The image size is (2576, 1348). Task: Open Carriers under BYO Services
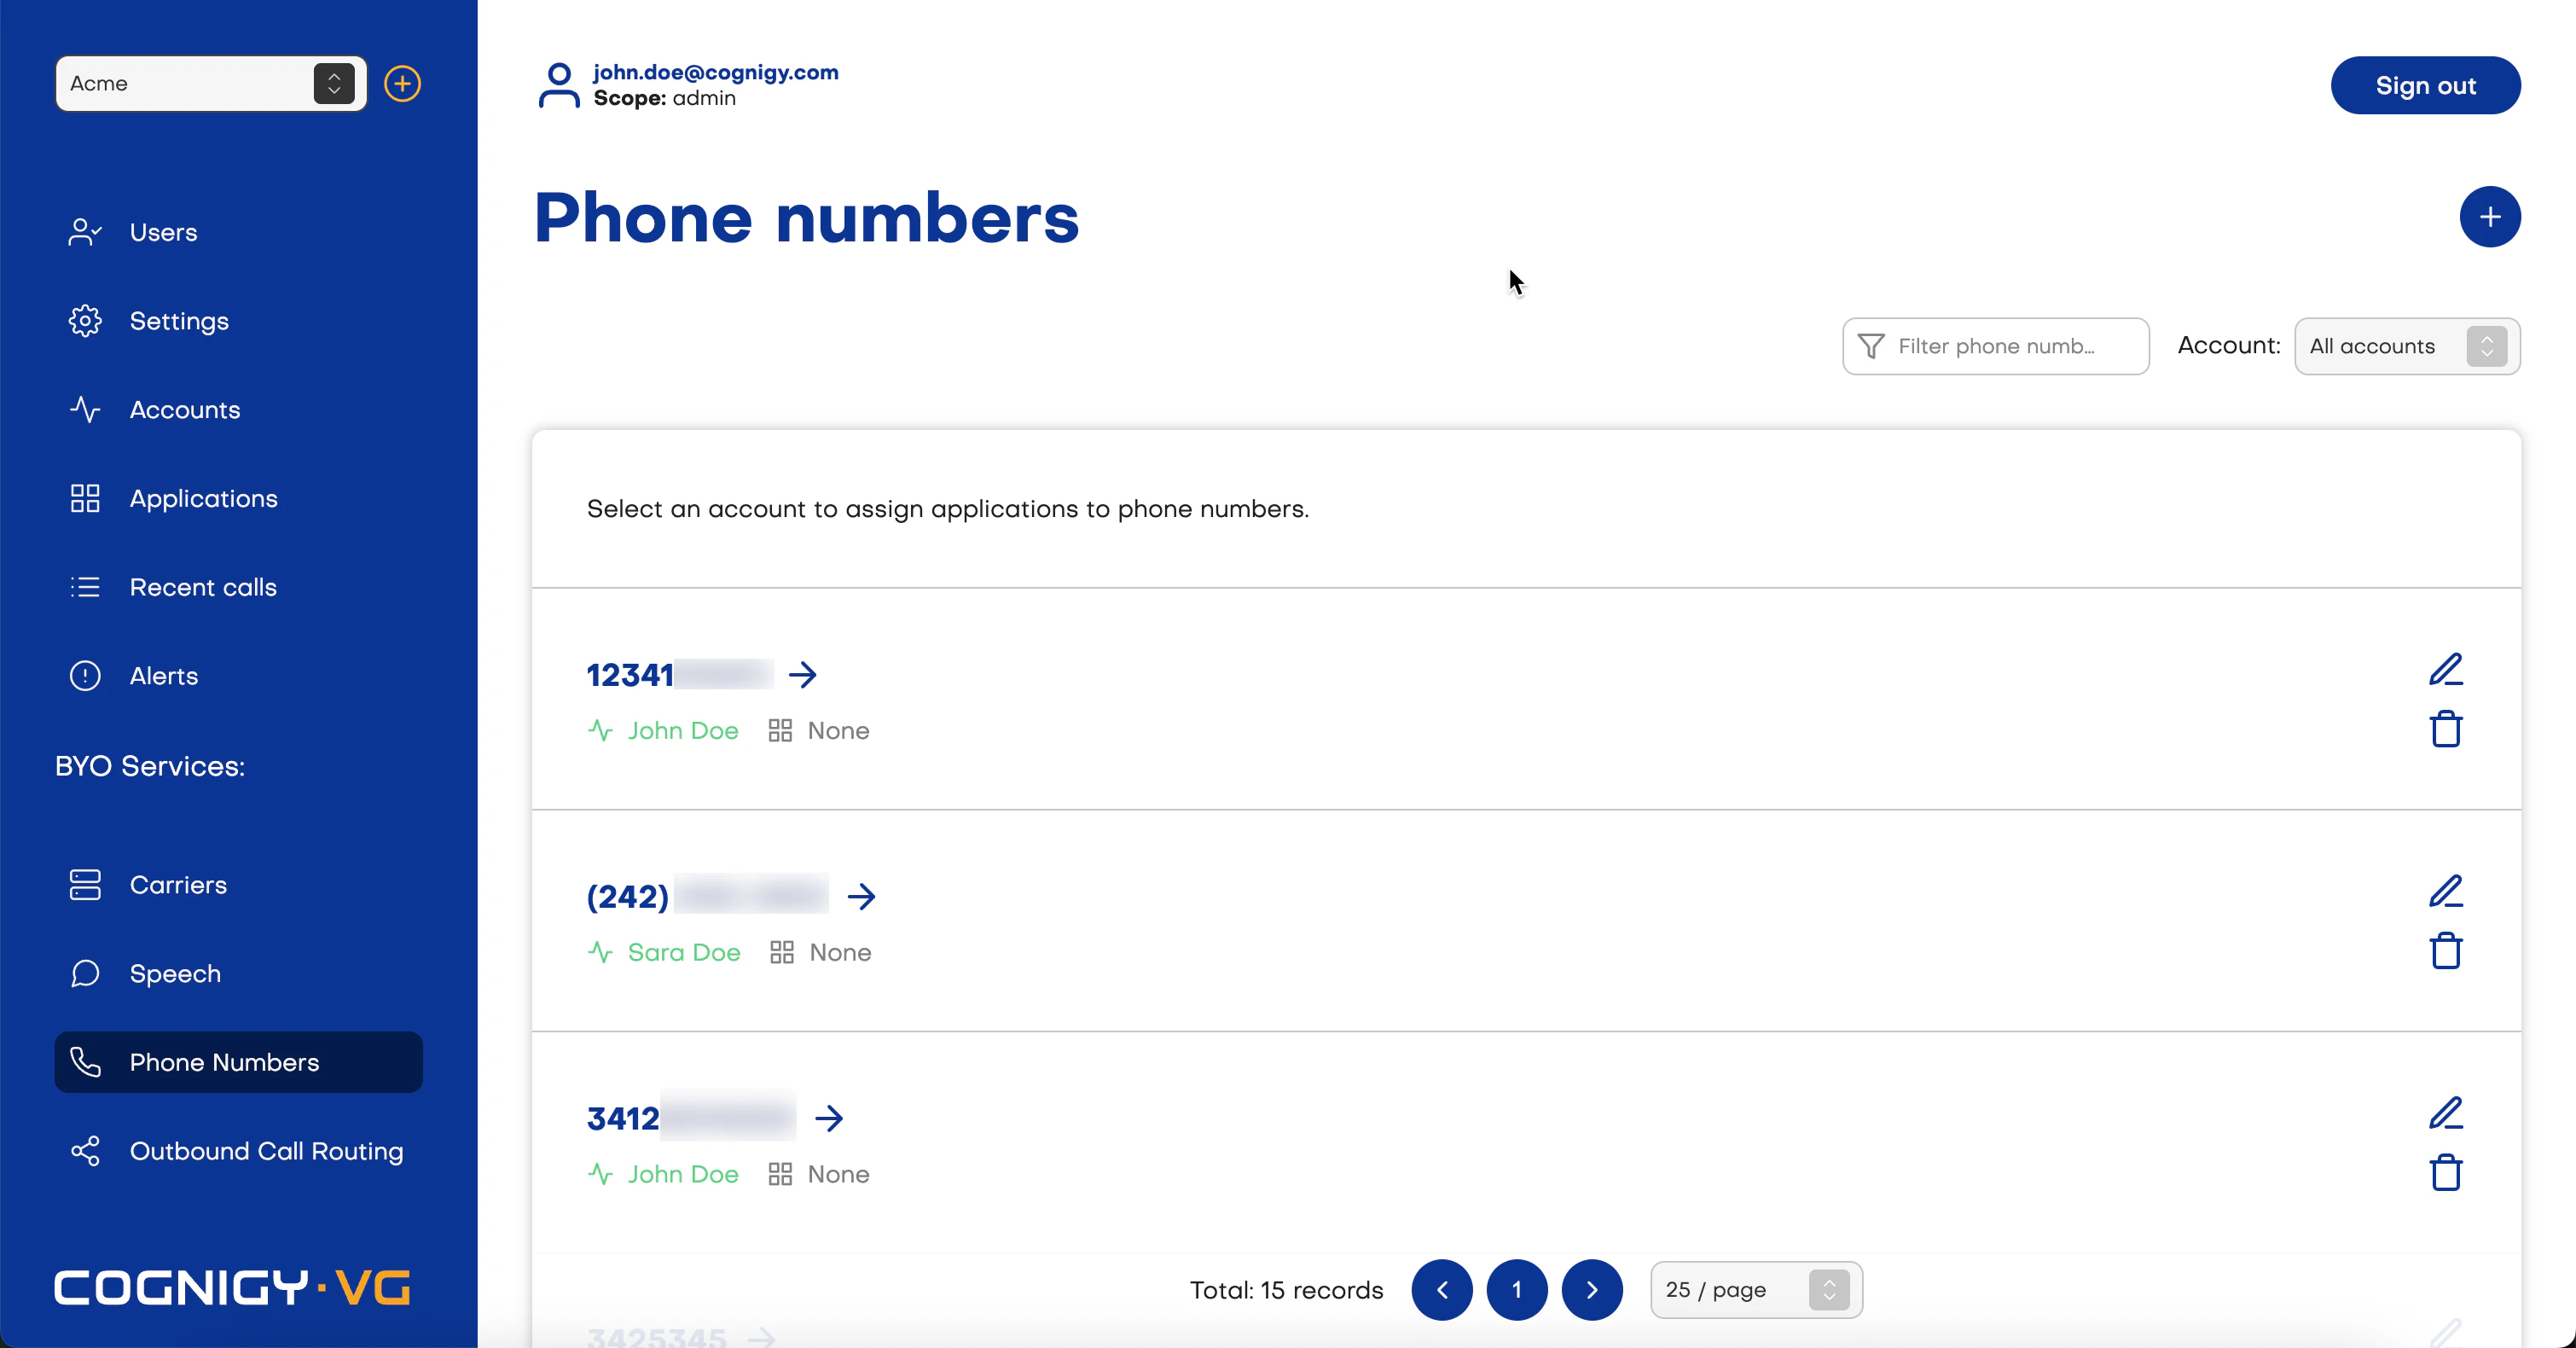[x=238, y=885]
